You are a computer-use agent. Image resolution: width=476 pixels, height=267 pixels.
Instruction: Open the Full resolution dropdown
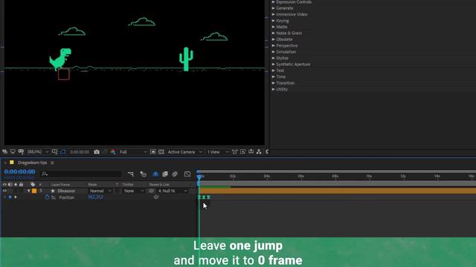(x=133, y=151)
